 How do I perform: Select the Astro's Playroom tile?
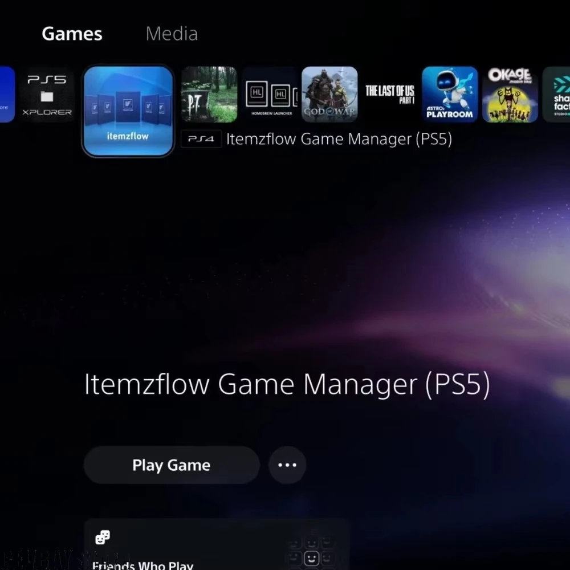click(450, 94)
